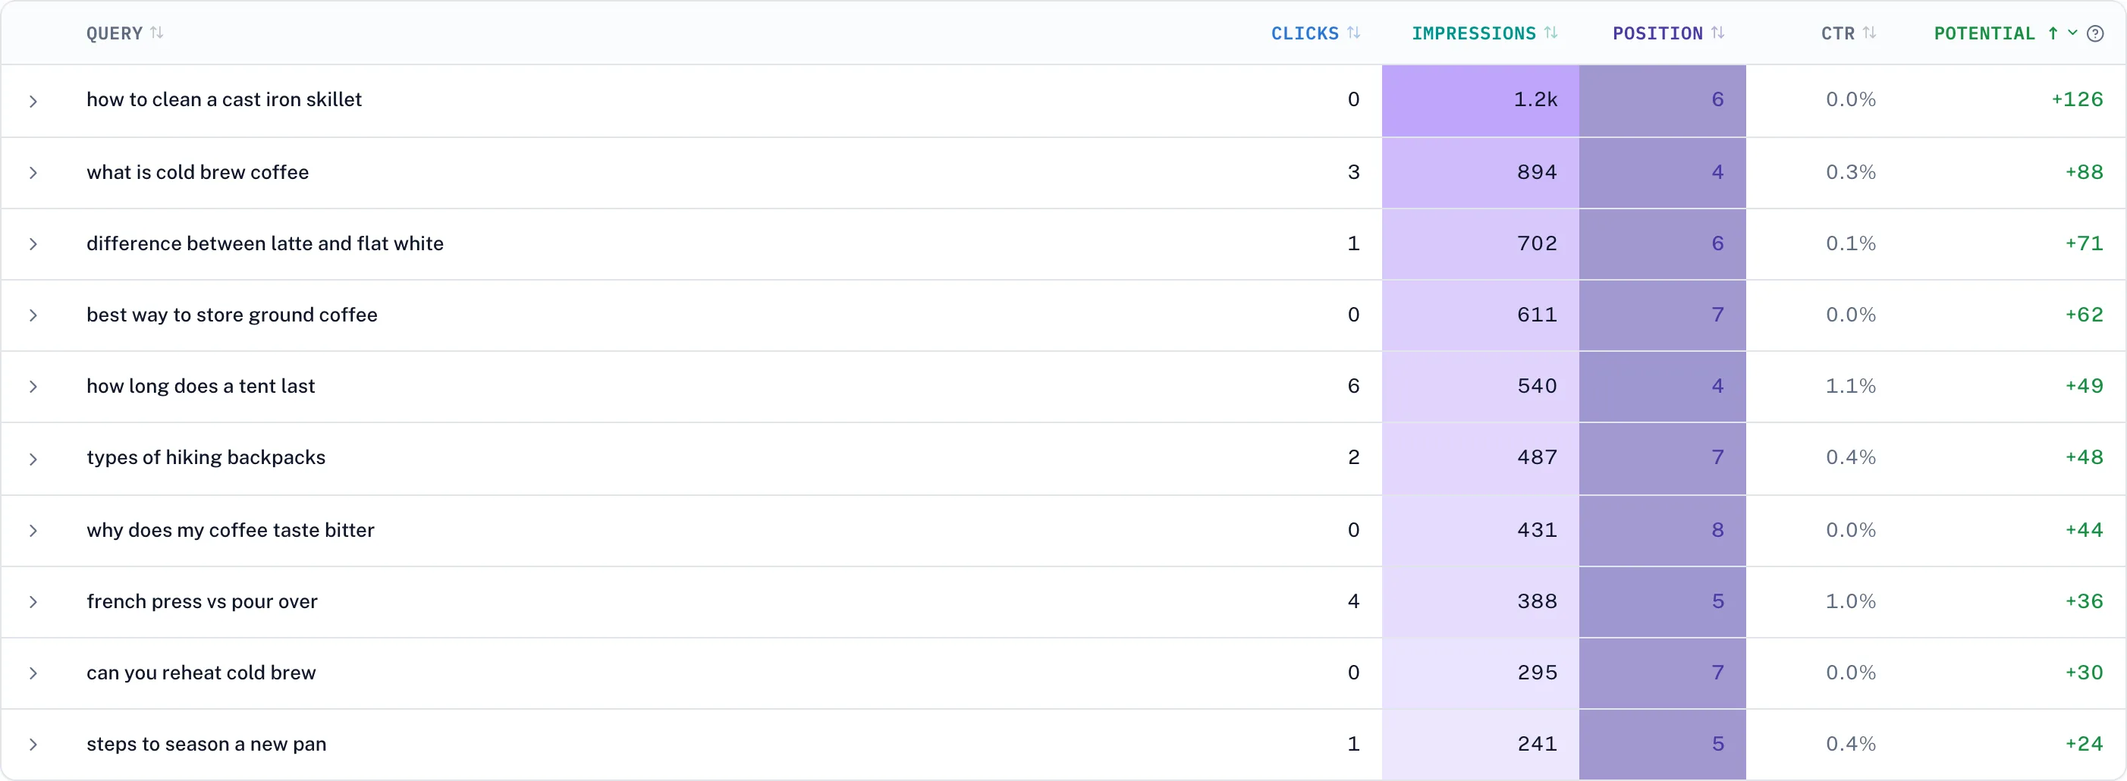Viewport: 2127px width, 781px height.
Task: Open the Potential column dropdown chevron
Action: point(2072,33)
